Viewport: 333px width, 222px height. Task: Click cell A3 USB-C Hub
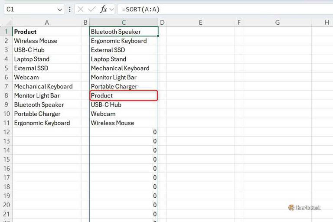47,50
